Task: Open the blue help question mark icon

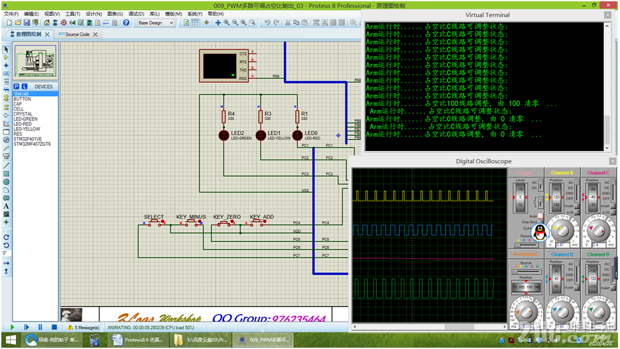Action: click(x=126, y=23)
